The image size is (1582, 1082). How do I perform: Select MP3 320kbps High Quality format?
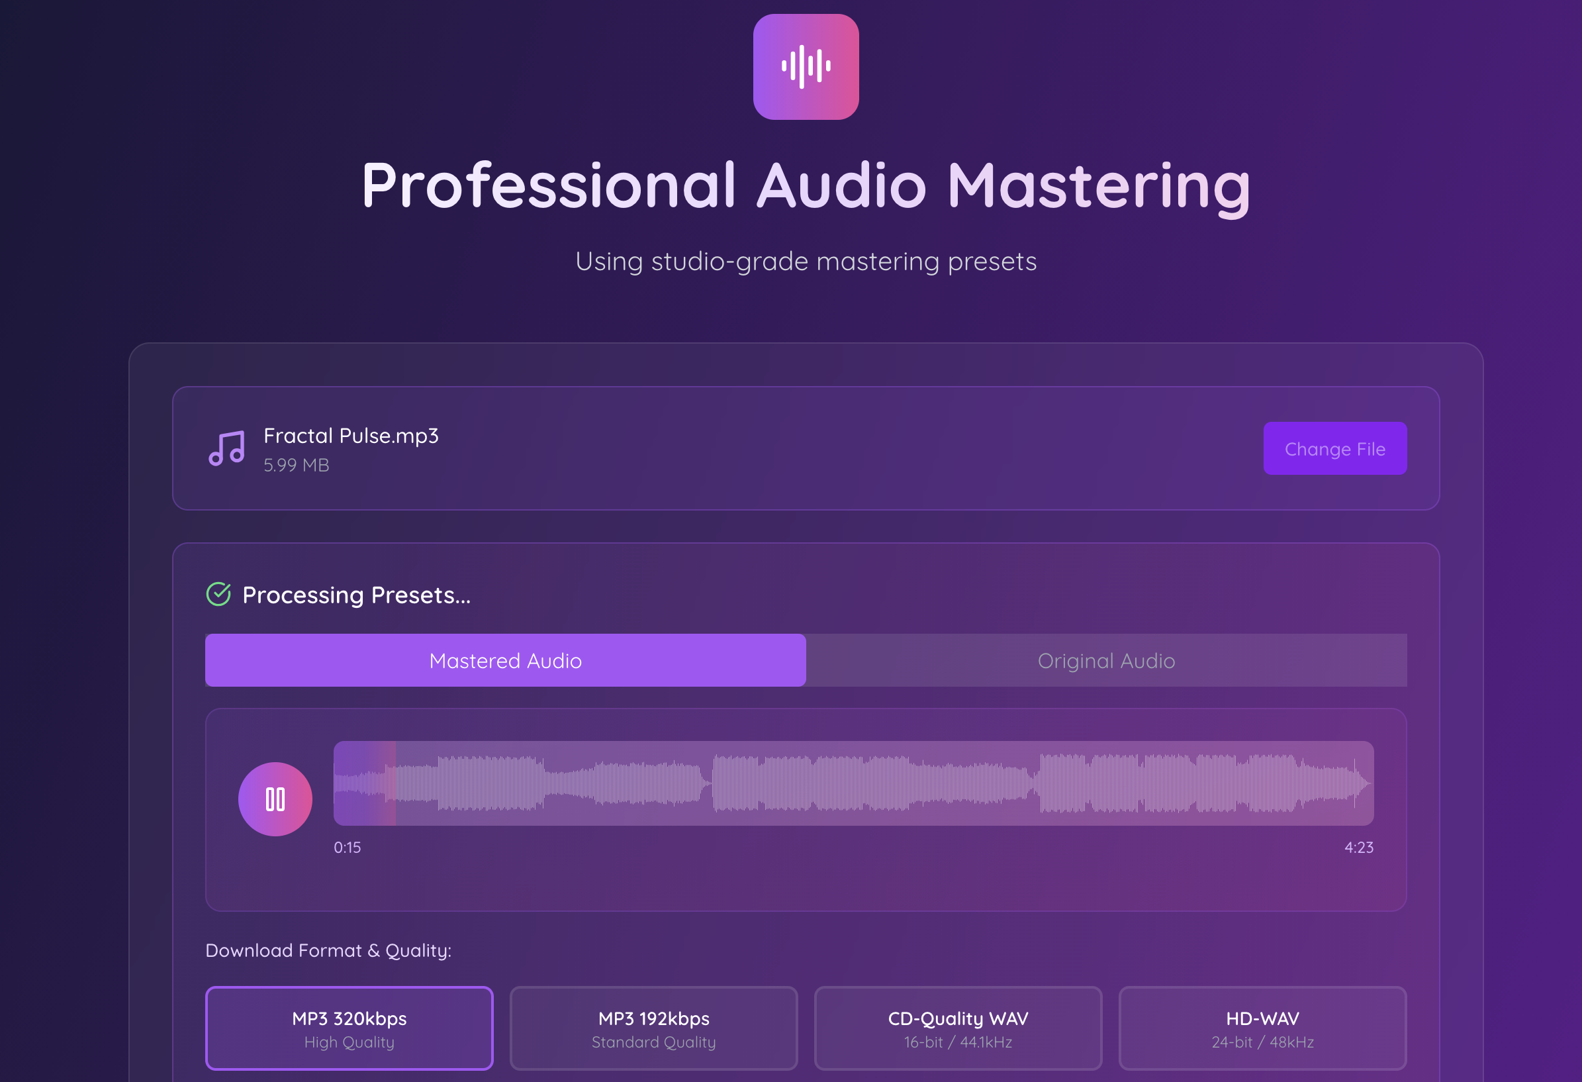click(x=349, y=1028)
